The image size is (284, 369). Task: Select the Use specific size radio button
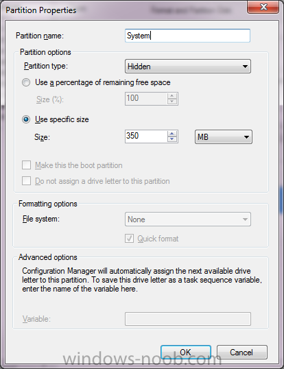coord(26,119)
